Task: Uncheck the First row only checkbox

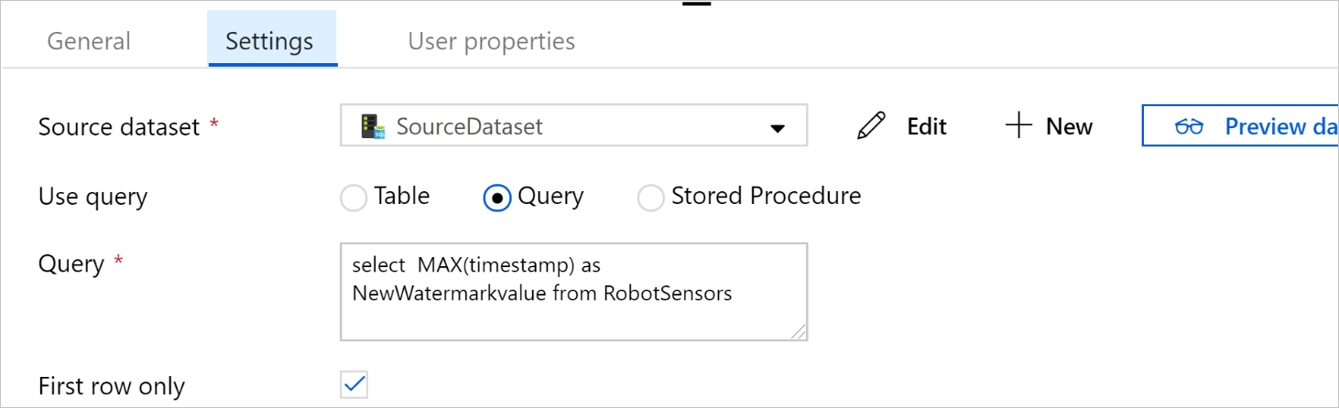Action: tap(354, 385)
